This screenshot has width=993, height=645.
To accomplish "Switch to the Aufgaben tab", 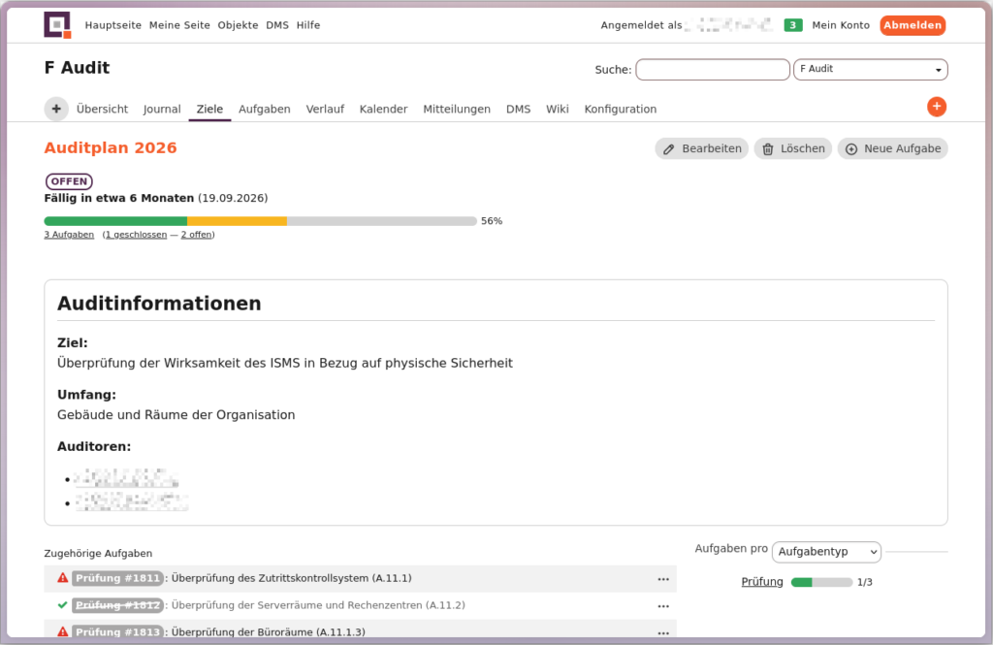I will 264,110.
